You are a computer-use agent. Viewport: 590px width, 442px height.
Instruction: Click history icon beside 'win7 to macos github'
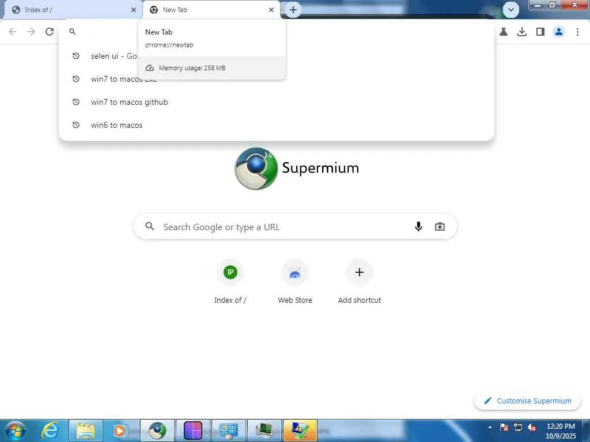tap(76, 102)
